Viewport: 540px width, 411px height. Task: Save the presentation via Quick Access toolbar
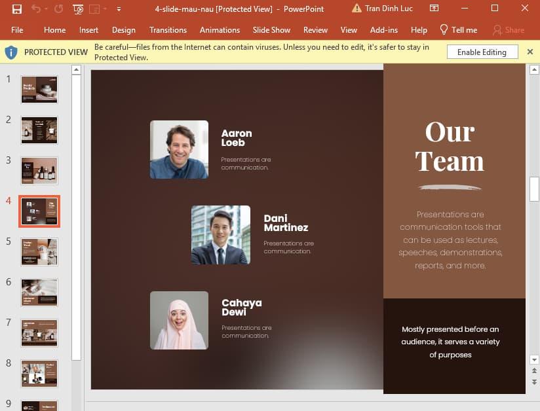coord(17,9)
